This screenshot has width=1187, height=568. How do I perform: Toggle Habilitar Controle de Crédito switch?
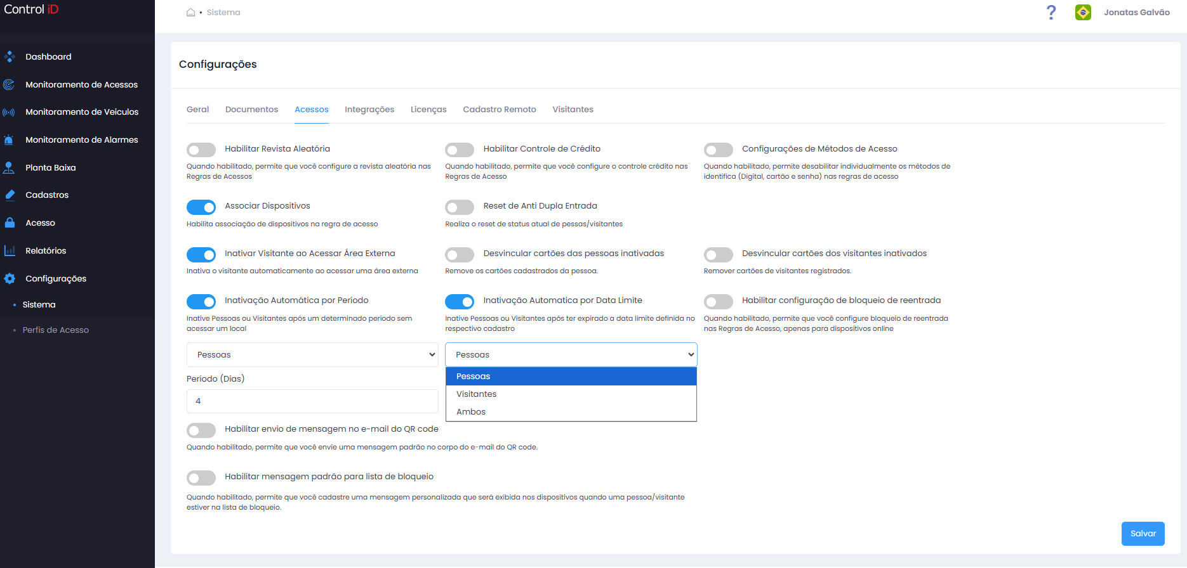tap(460, 150)
